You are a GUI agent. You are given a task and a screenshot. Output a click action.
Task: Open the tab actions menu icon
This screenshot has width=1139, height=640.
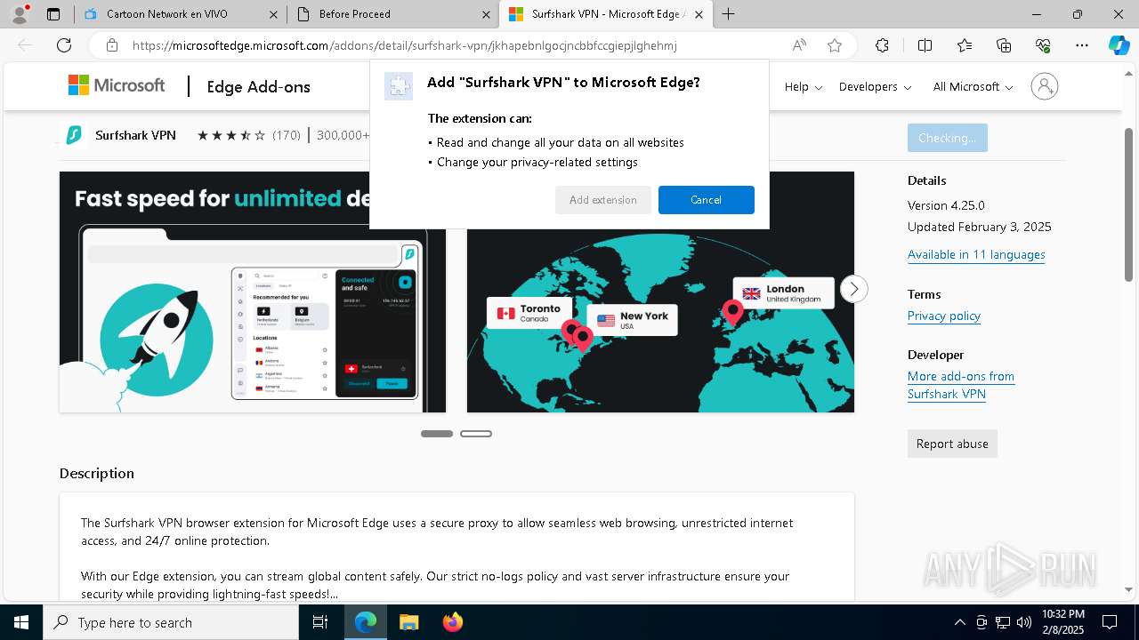53,14
